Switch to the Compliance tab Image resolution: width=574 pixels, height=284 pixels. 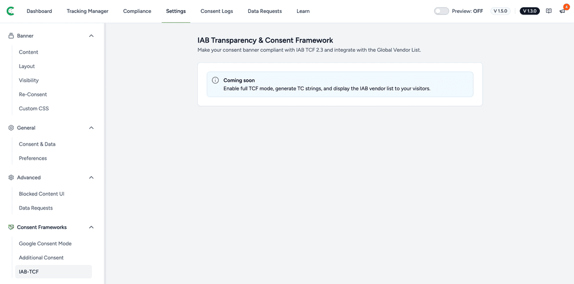137,11
